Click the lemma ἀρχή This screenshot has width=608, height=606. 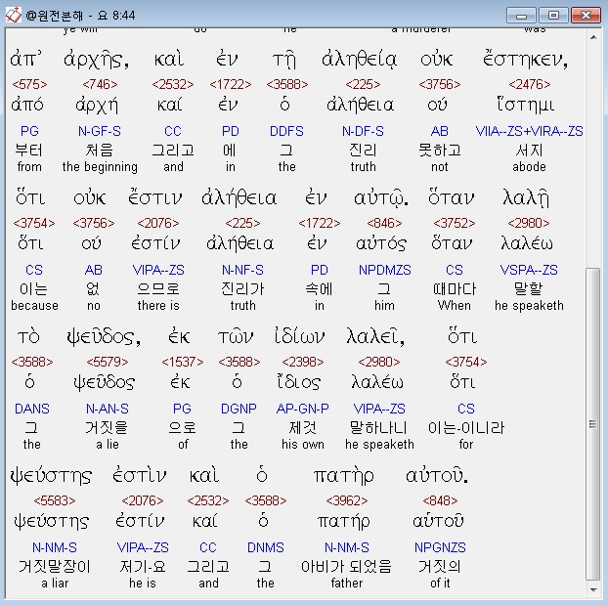(97, 106)
